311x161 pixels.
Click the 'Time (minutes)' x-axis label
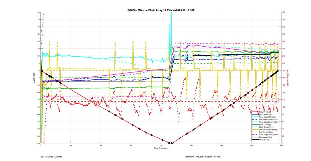click(161, 148)
